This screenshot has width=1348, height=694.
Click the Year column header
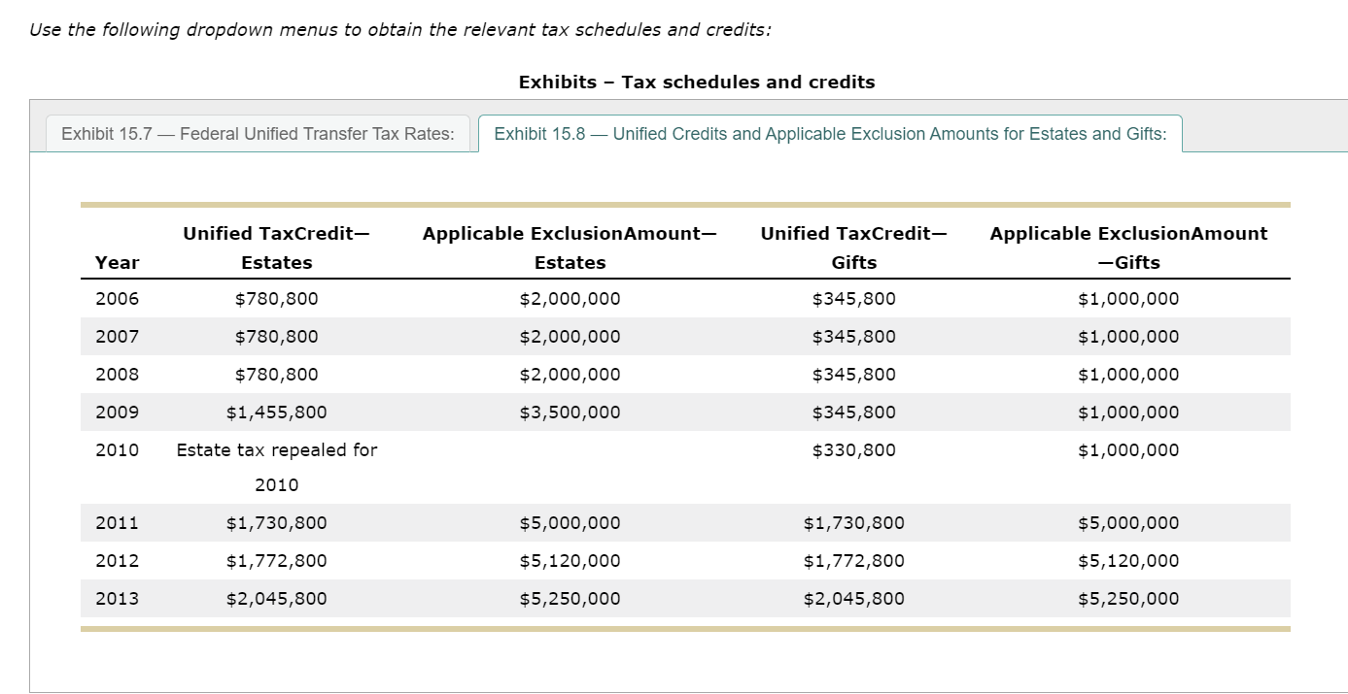pyautogui.click(x=118, y=262)
